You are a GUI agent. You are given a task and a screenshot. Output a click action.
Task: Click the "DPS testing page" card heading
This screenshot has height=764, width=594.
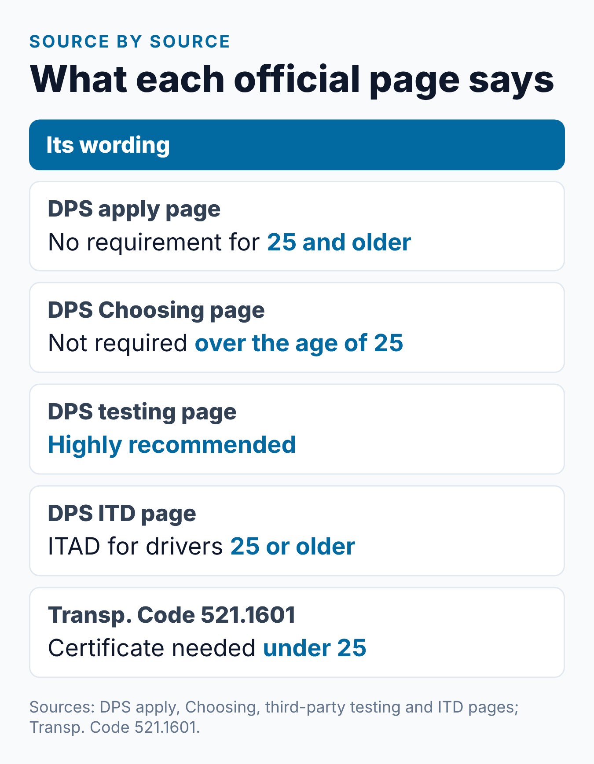[x=142, y=412]
